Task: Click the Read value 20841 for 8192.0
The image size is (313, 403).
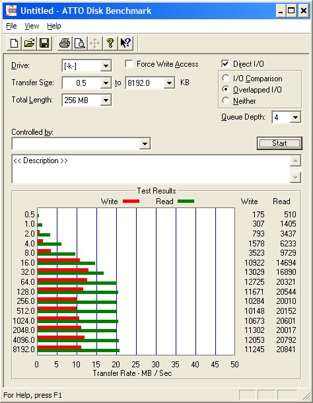Action: pos(286,349)
